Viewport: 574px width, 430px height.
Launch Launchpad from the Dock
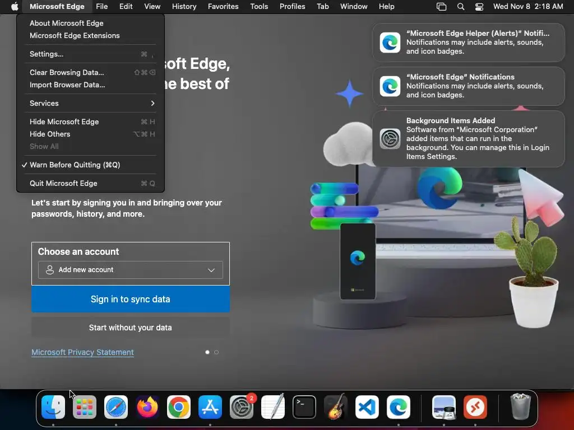(x=85, y=407)
